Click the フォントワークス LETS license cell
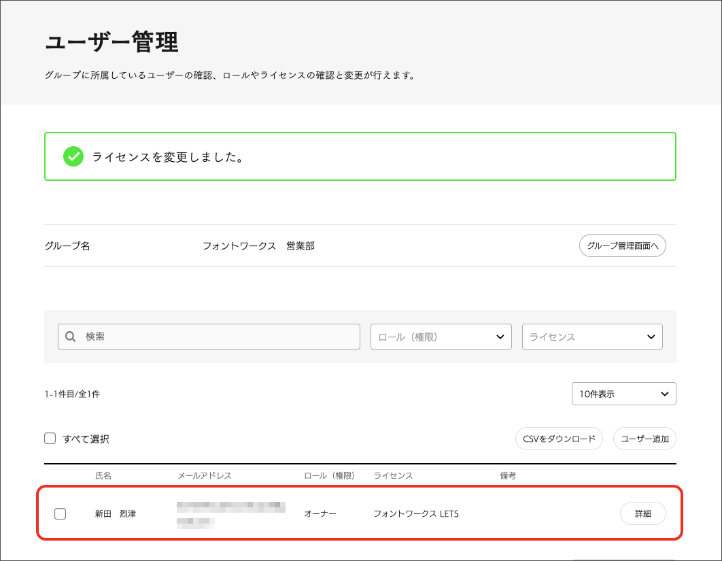This screenshot has width=722, height=561. [x=415, y=513]
